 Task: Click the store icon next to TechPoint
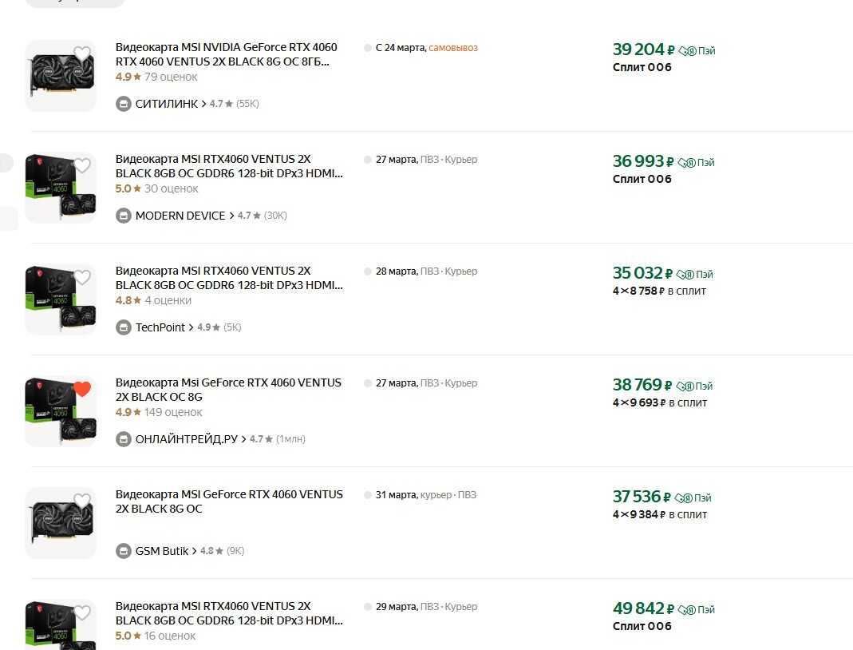124,327
